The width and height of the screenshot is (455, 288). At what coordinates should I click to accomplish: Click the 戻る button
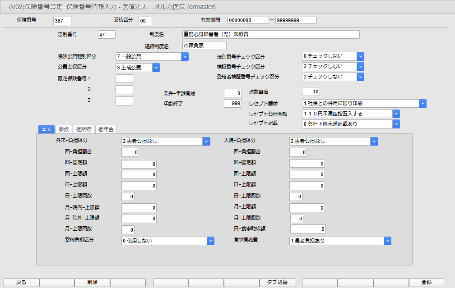pos(21,282)
